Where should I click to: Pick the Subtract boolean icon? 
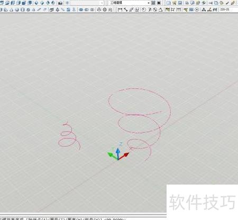click(87, 10)
